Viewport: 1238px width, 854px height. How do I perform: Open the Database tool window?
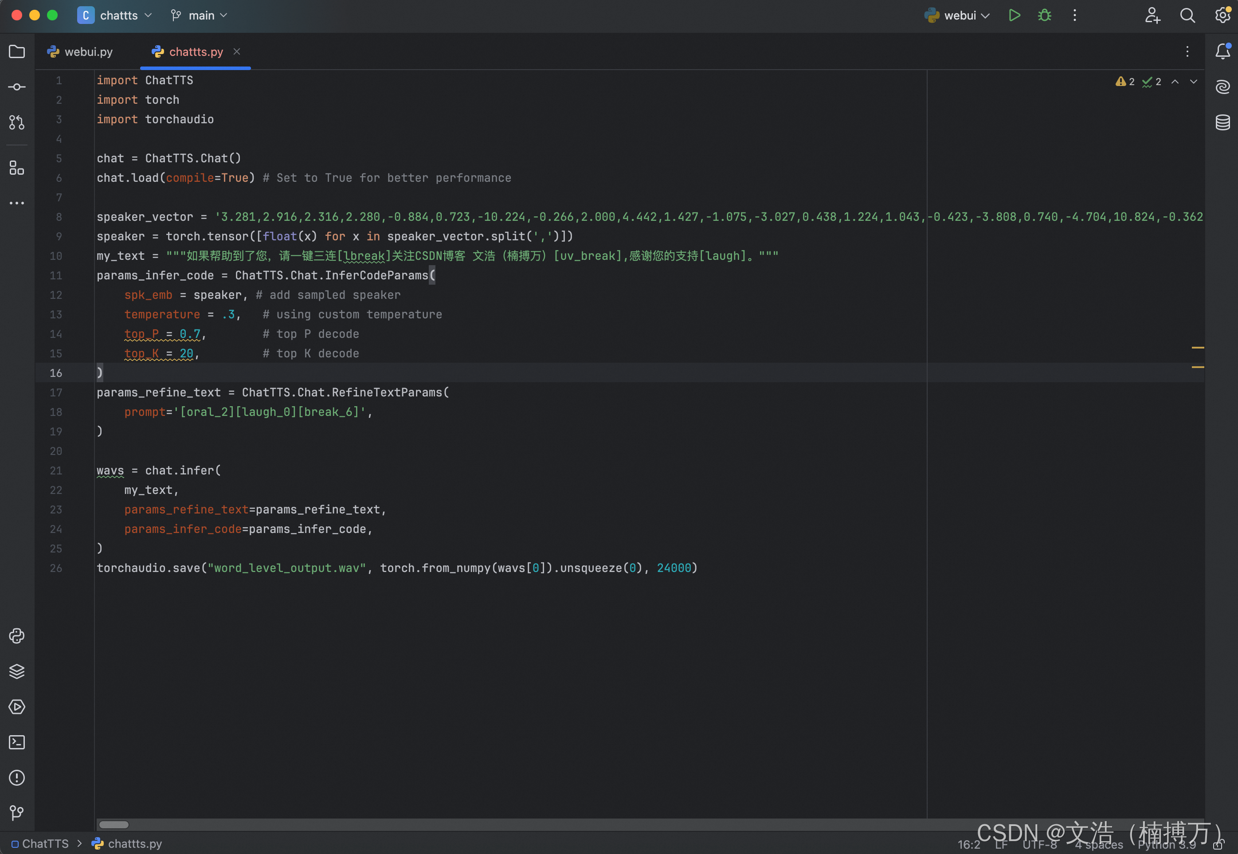1222,122
